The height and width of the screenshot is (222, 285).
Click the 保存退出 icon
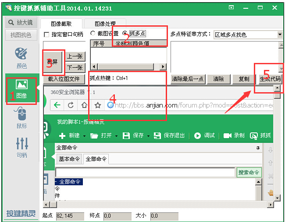(157, 136)
